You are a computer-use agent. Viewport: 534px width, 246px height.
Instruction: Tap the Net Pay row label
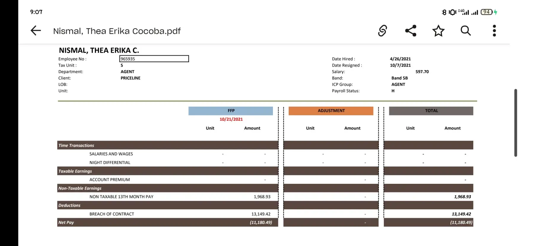coord(66,222)
